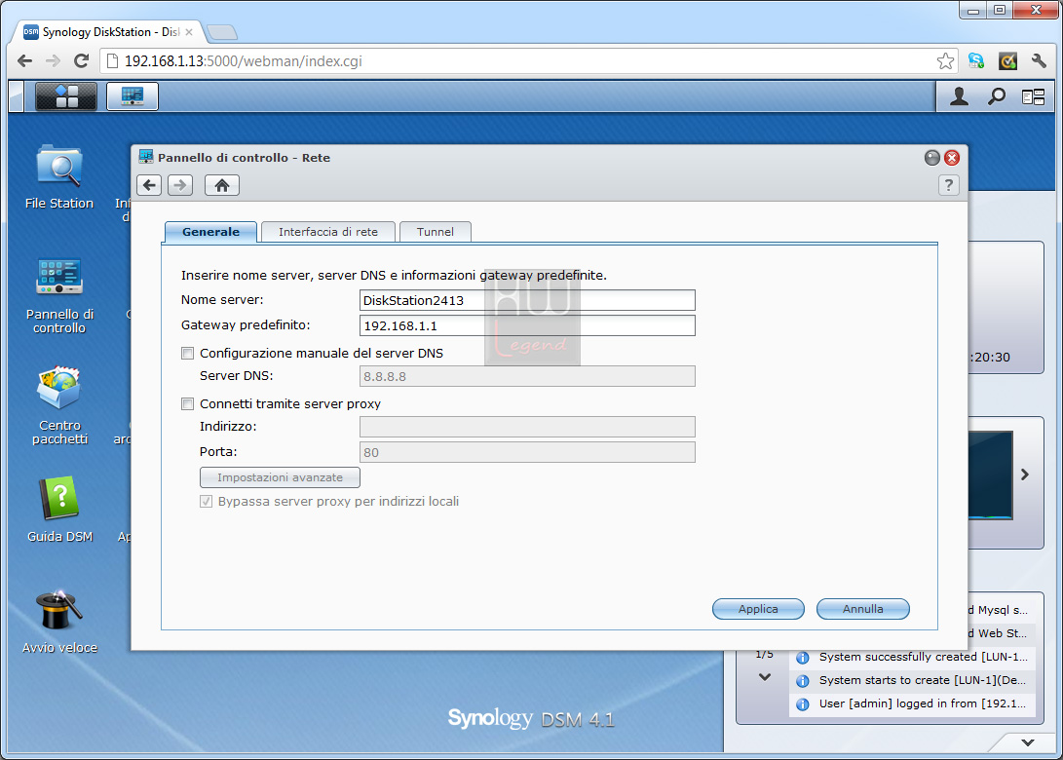This screenshot has height=760, width=1063.
Task: Show next widget with right chevron
Action: point(1025,475)
